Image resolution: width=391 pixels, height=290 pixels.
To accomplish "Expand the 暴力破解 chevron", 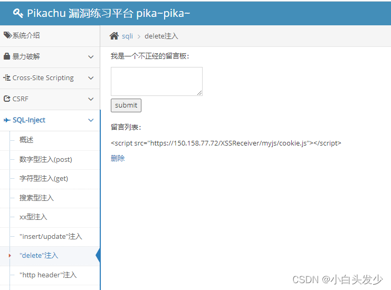I will [91, 57].
